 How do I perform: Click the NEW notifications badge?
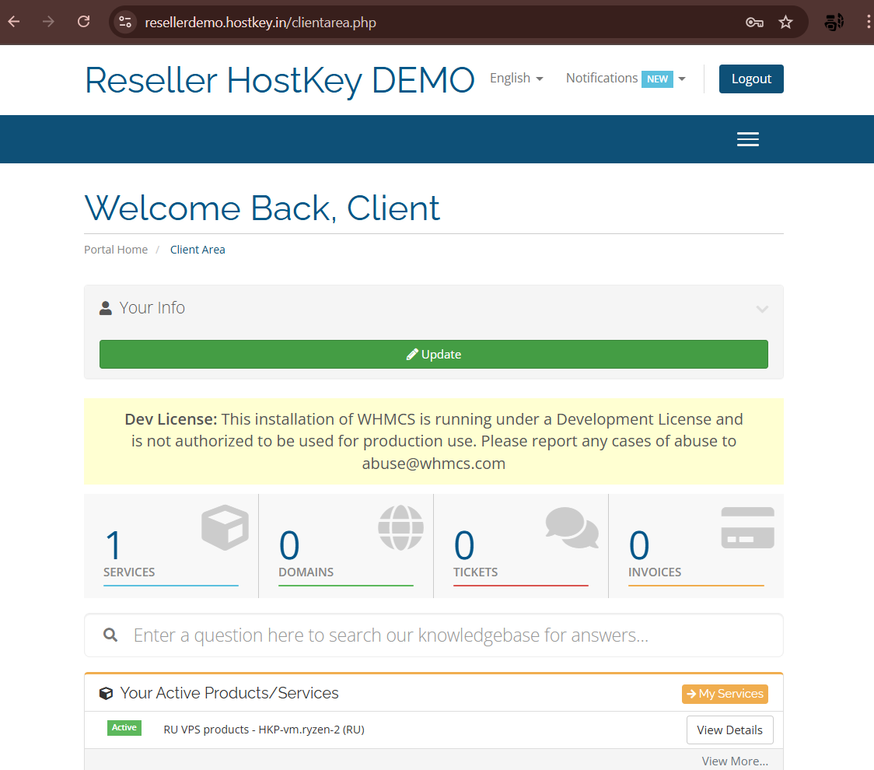(657, 79)
